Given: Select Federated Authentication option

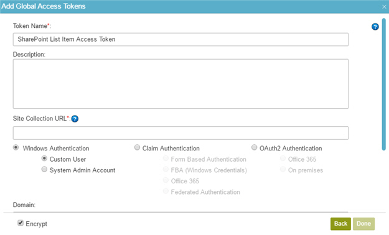Looking at the screenshot, I should [x=166, y=191].
